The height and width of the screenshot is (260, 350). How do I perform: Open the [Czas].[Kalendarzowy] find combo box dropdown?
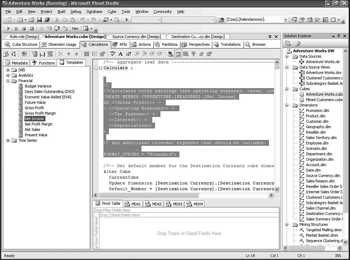point(286,20)
